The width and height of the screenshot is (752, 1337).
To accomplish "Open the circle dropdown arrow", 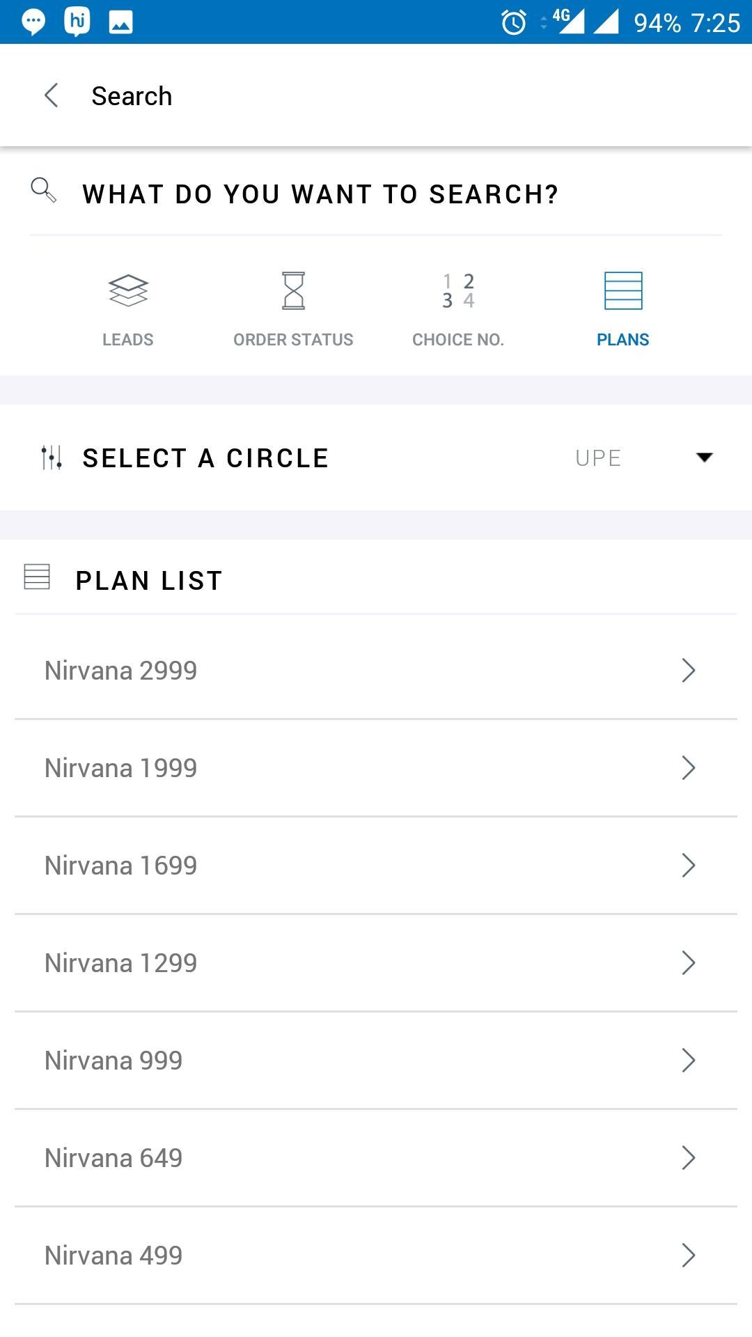I will (x=705, y=458).
